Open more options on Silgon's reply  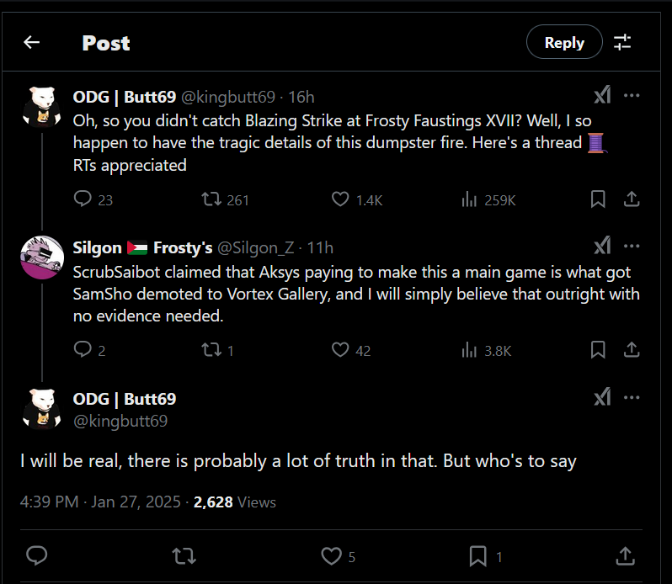point(632,247)
